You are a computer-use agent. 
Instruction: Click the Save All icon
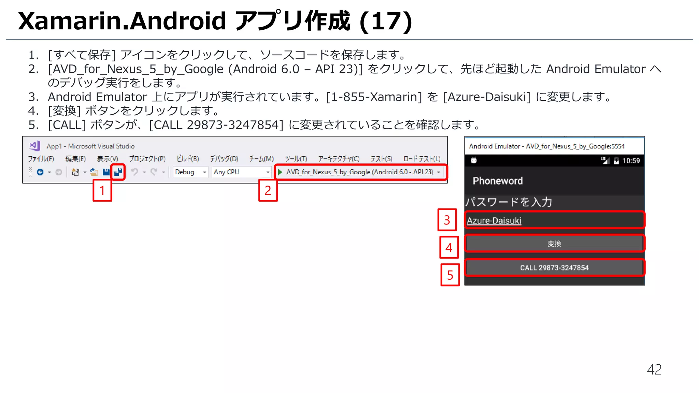click(118, 172)
